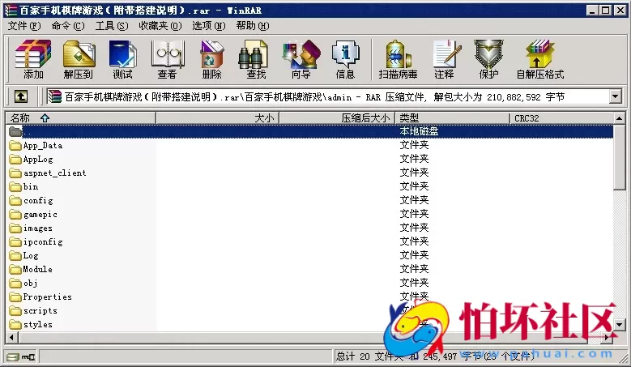Click vertical scrollbar down arrow
The image size is (631, 367).
coord(620,324)
